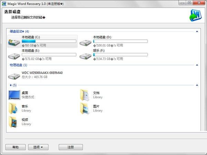Select the local disk (C:) drive icon
207x155 pixels.
[x=14, y=42]
